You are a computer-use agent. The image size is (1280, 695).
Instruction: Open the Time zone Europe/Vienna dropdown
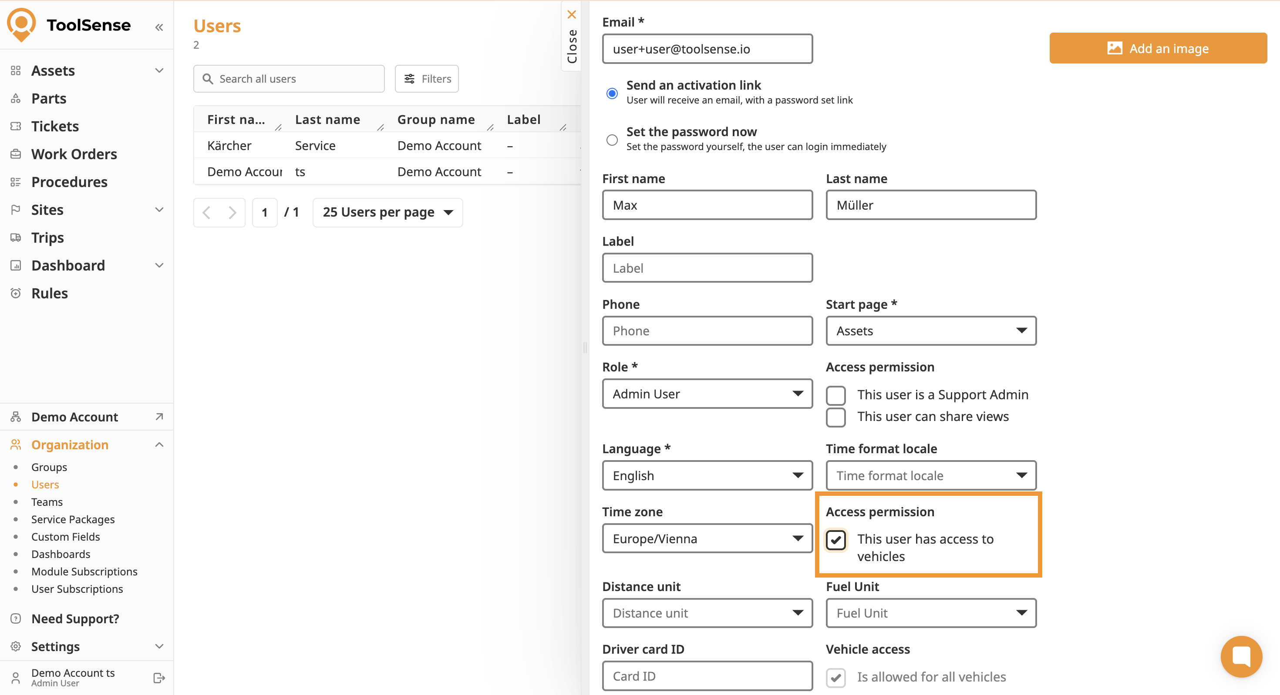tap(707, 538)
